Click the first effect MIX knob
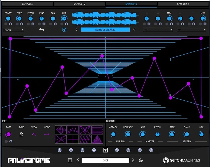This screenshot has width=210, height=167. pyautogui.click(x=169, y=19)
